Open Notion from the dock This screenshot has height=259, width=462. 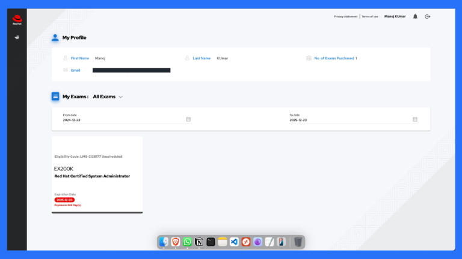[x=199, y=242]
